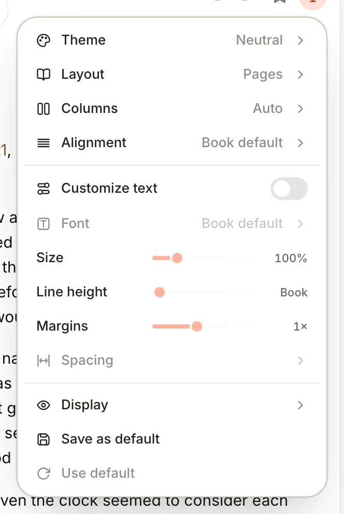The image size is (344, 514).
Task: Click the Save as default floppy icon
Action: (x=44, y=439)
